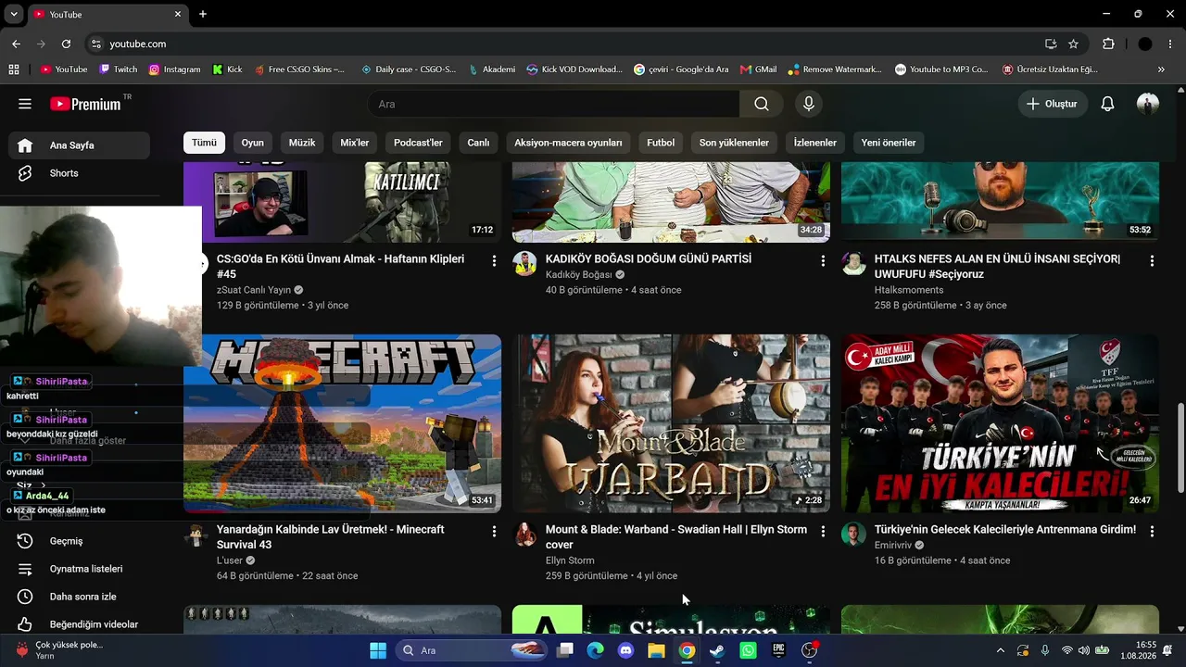Open the install app icon in address bar
Viewport: 1186px width, 667px height.
pos(1051,44)
